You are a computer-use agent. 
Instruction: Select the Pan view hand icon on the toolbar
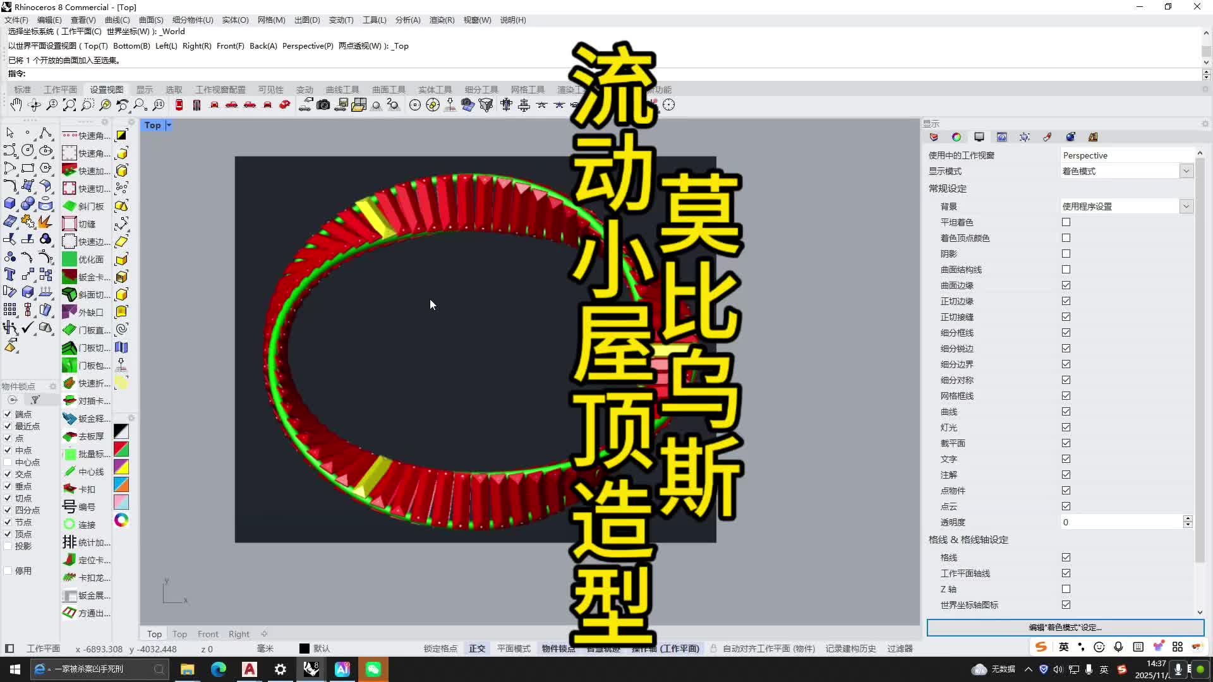[x=16, y=105]
